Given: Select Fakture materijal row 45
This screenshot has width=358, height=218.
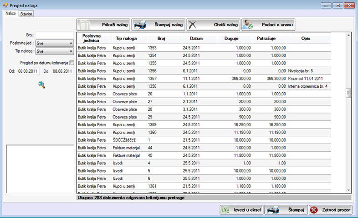Looking at the screenshot, I should pos(204,155).
